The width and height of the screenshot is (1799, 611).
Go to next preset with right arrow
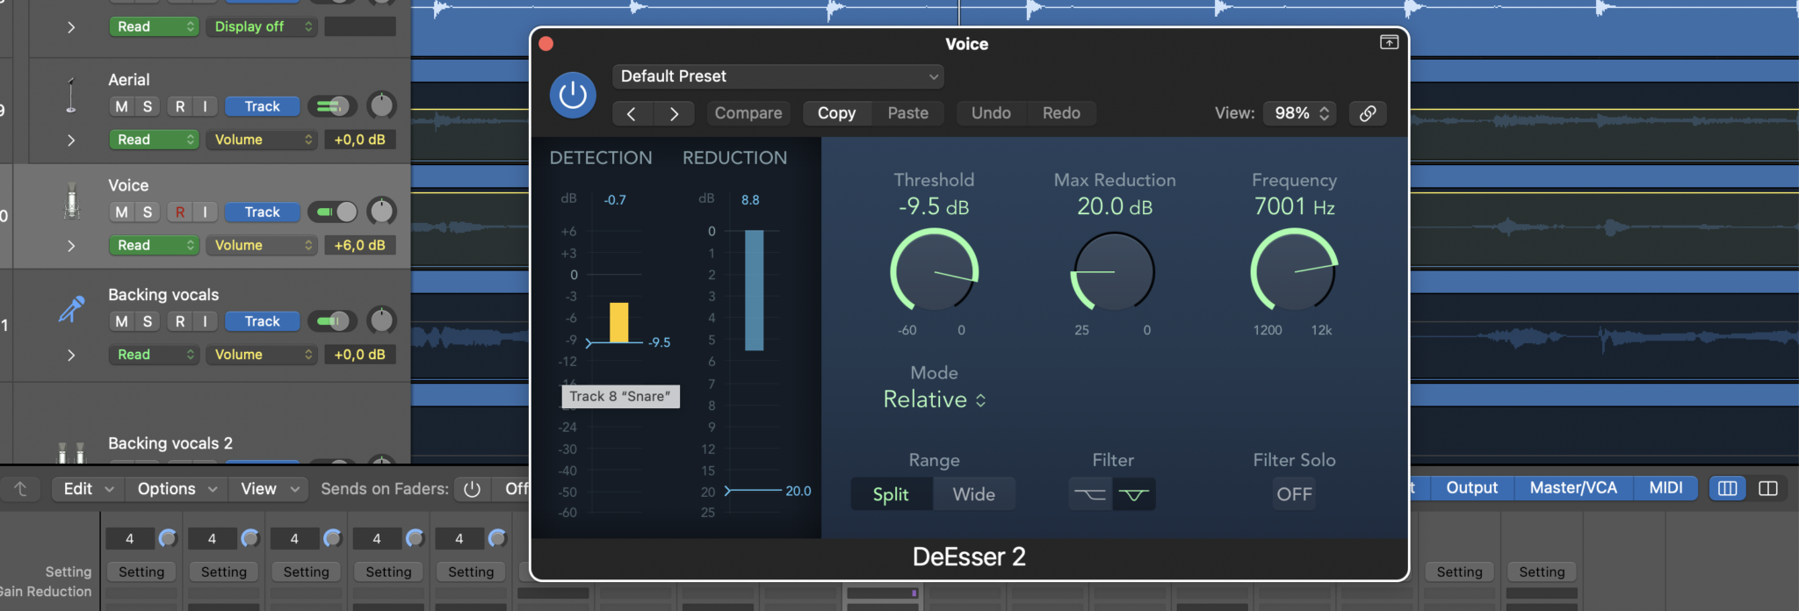[674, 113]
